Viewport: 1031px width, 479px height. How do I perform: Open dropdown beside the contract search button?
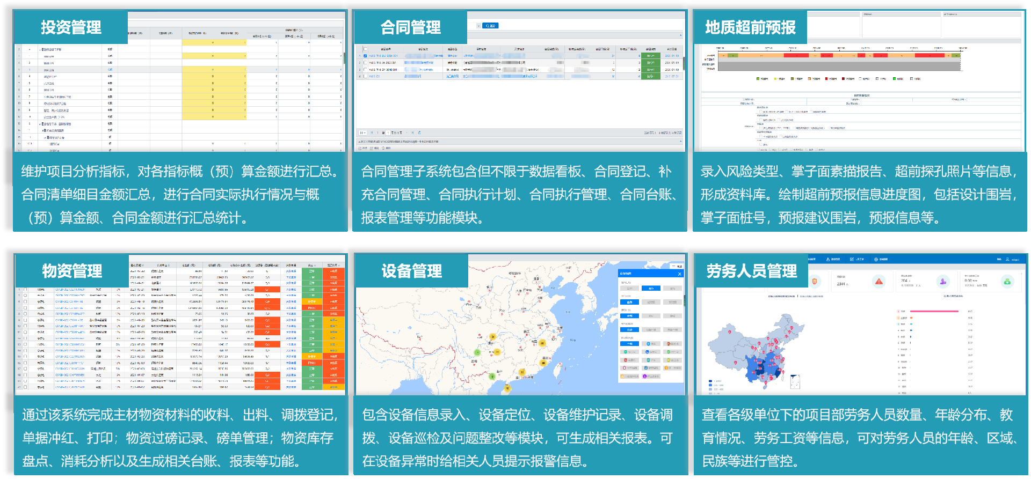point(478,26)
